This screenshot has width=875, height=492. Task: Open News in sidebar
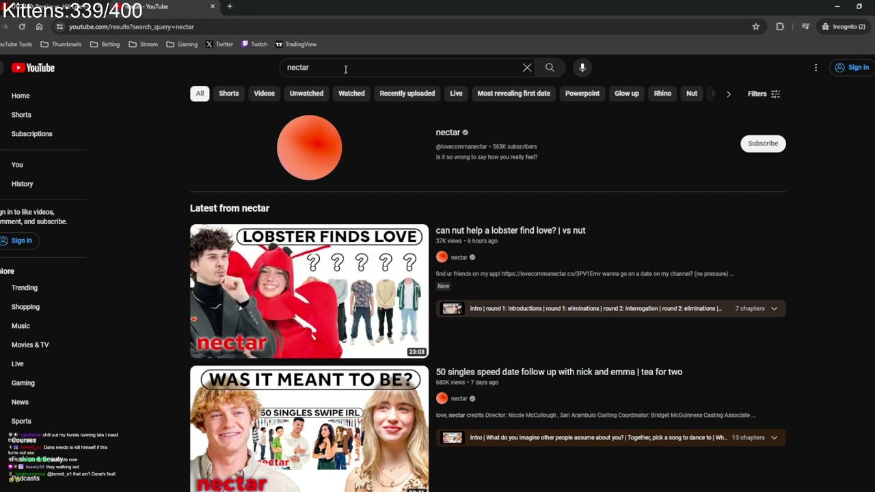(x=20, y=402)
